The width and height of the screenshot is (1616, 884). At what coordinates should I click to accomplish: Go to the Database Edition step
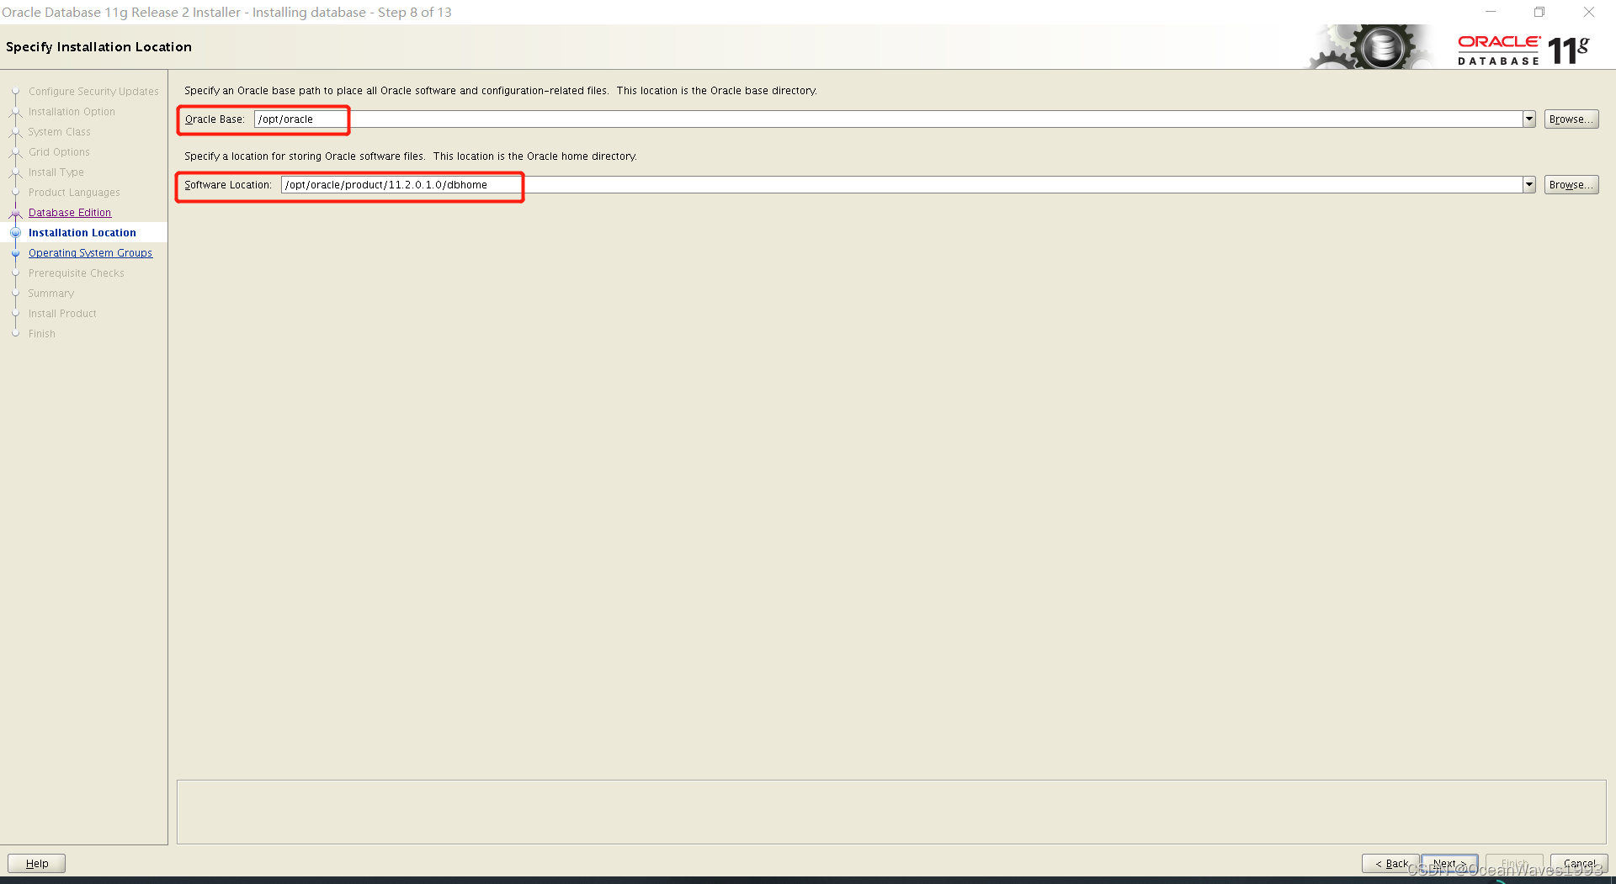[x=70, y=213]
